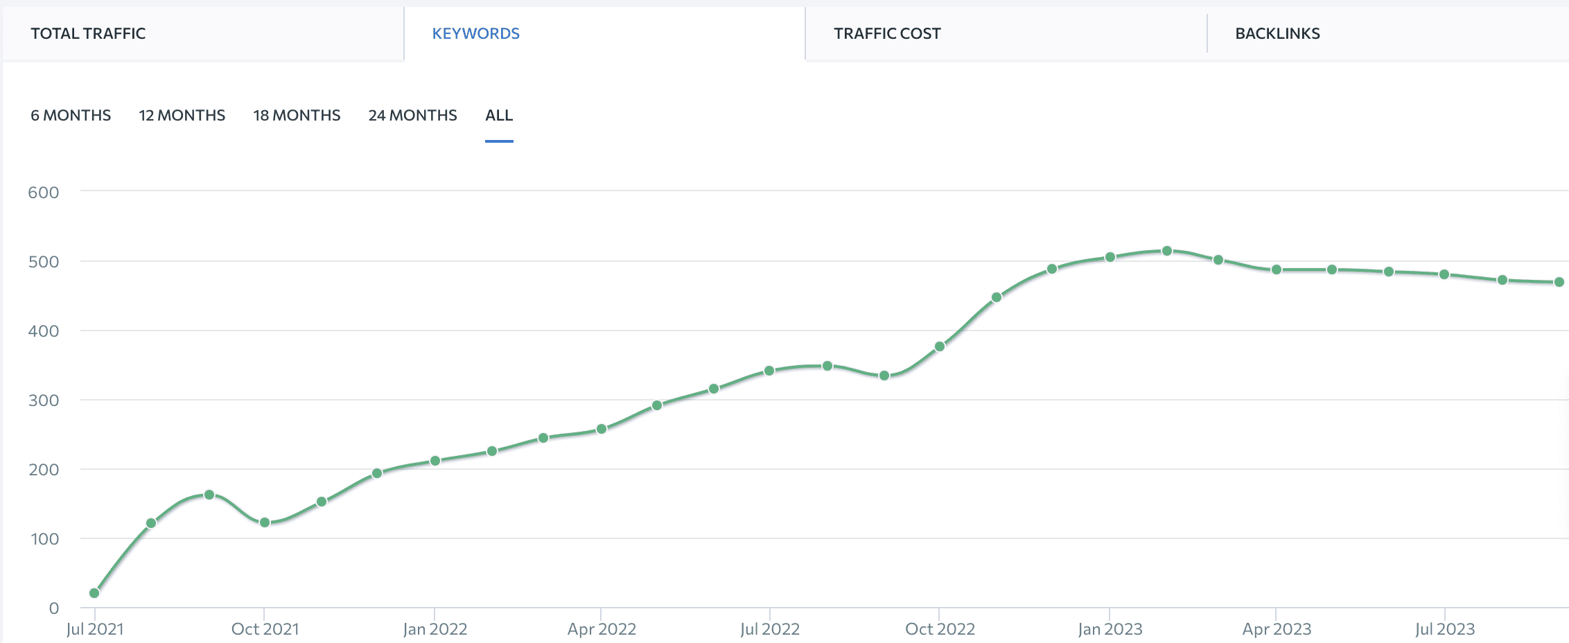Click the Jul 2022 axis label
Screen dimensions: 1569x643
pos(770,629)
